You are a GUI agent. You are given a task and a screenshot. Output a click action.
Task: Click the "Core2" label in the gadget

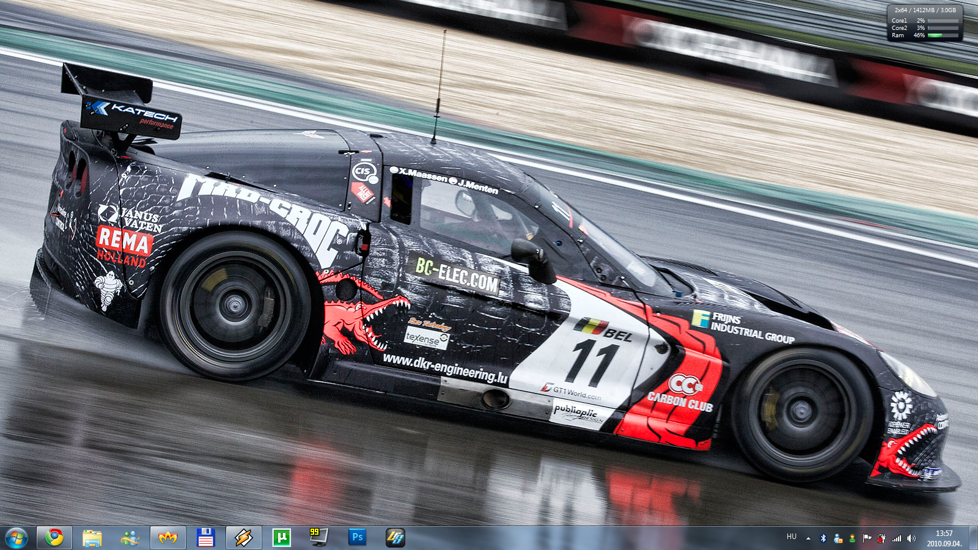[899, 28]
